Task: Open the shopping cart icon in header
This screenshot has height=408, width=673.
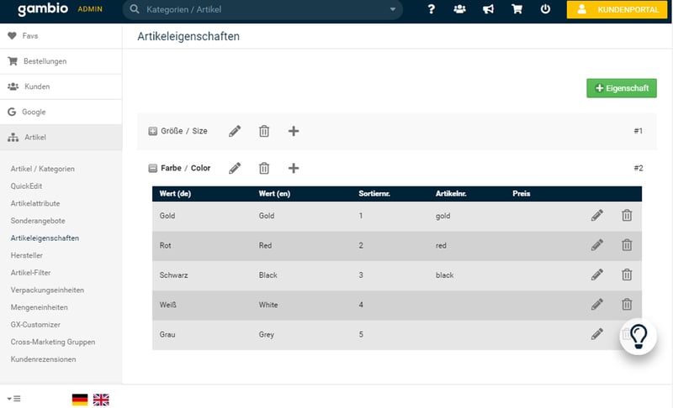Action: click(x=517, y=10)
